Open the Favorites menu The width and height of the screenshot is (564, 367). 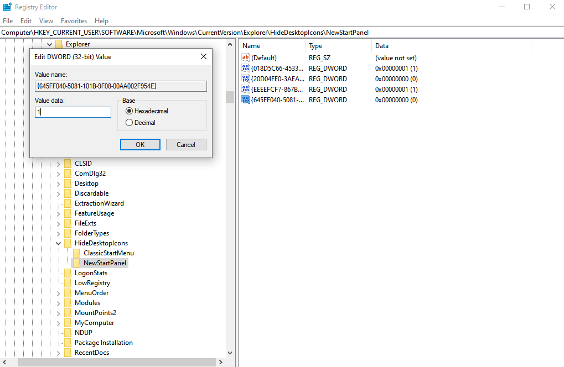[73, 20]
